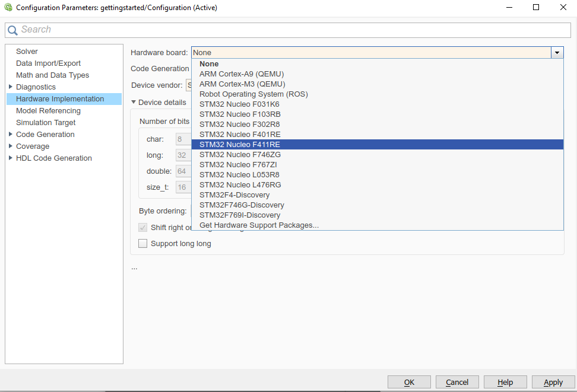Select Hardware Implementation in the sidebar
Image resolution: width=577 pixels, height=392 pixels.
click(x=64, y=99)
